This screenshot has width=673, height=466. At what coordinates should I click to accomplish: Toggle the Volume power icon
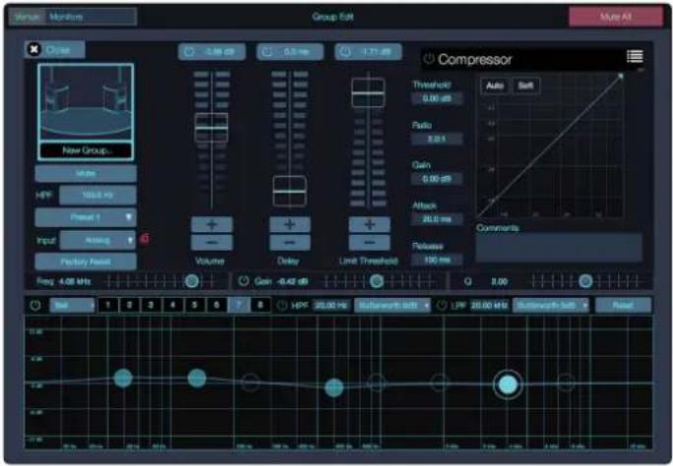(x=189, y=52)
